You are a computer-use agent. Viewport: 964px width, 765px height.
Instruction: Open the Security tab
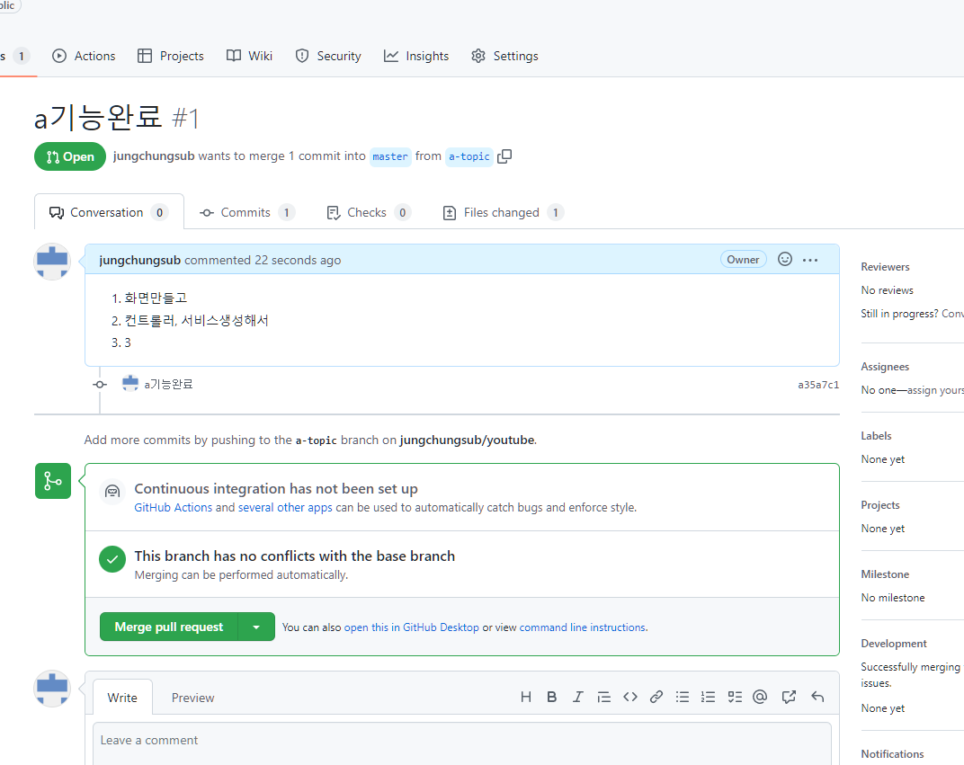tap(327, 56)
